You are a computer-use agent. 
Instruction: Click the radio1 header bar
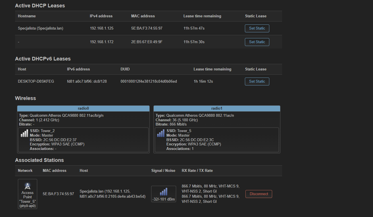217,108
